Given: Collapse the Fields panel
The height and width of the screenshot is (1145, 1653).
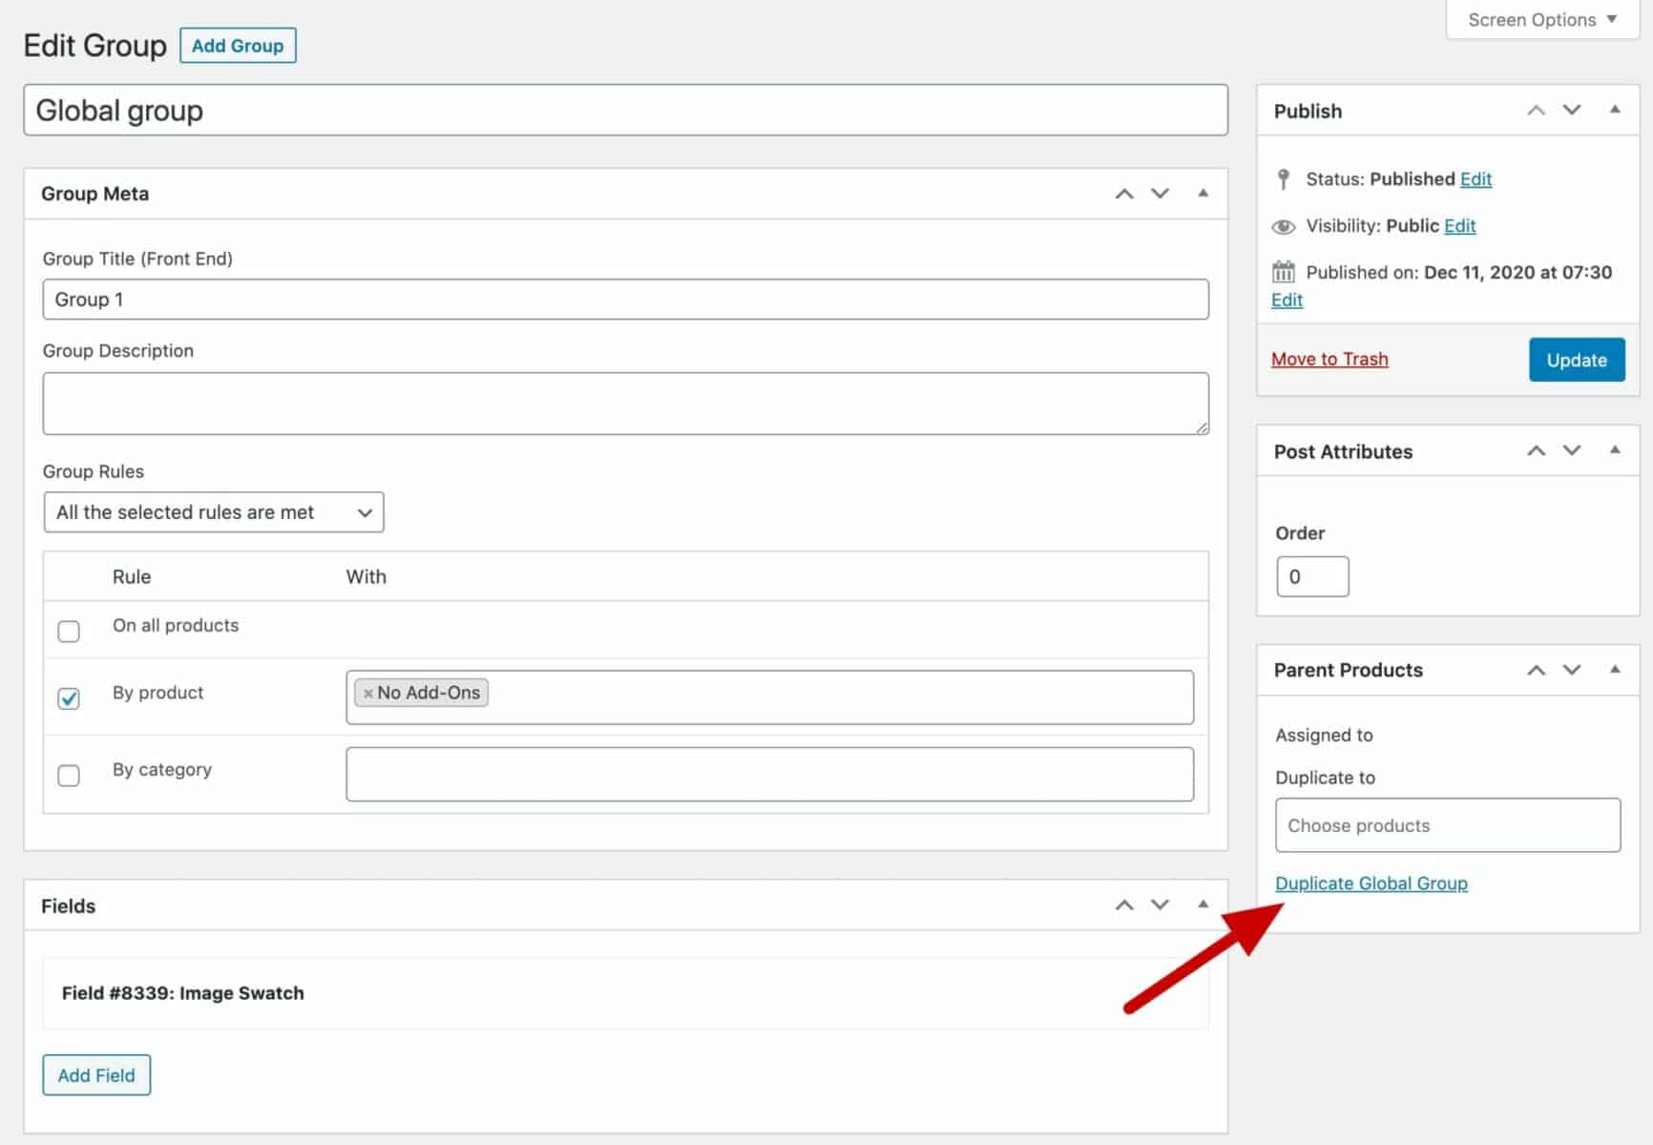Looking at the screenshot, I should (1202, 905).
